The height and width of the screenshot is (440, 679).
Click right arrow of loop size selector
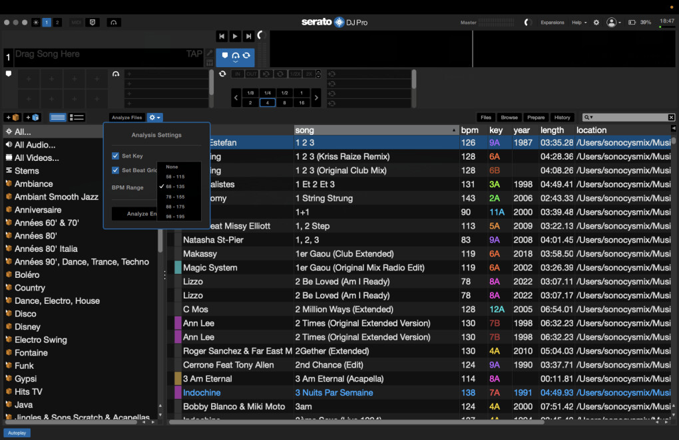(316, 98)
